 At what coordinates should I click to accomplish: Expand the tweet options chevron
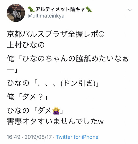[x=130, y=10]
